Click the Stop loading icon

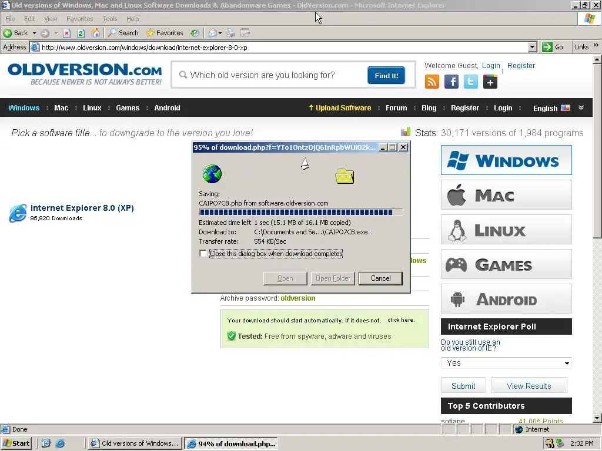(67, 33)
